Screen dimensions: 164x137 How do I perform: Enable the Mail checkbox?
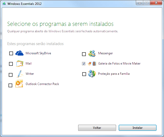pyautogui.click(x=11, y=64)
